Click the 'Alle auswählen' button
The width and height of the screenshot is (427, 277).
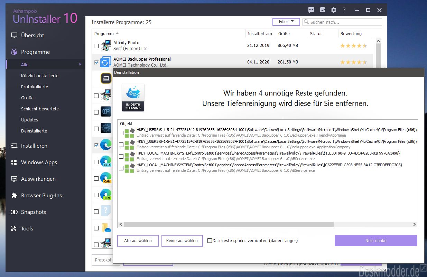point(138,241)
